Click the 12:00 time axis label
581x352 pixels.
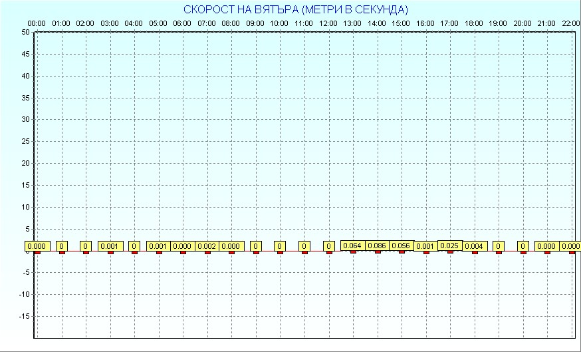(x=328, y=23)
